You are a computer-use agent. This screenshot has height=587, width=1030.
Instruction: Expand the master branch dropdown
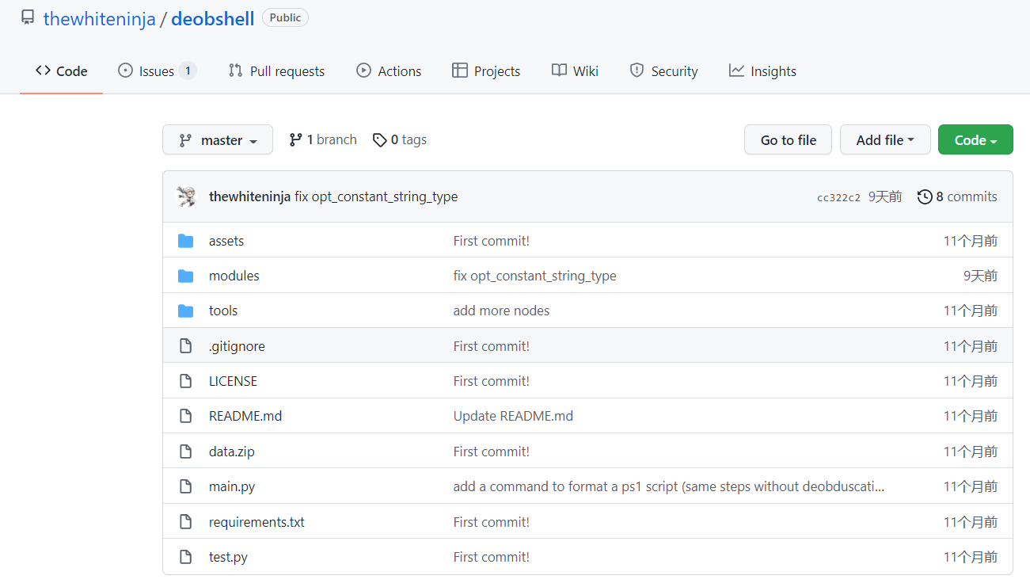(x=218, y=140)
